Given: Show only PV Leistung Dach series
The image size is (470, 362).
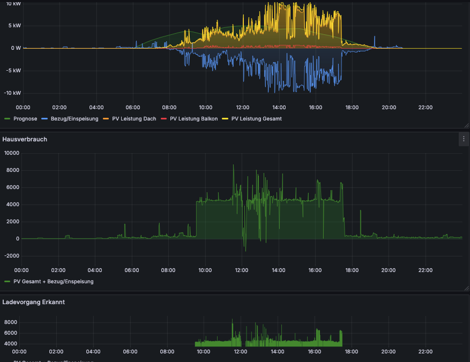Looking at the screenshot, I should 134,119.
